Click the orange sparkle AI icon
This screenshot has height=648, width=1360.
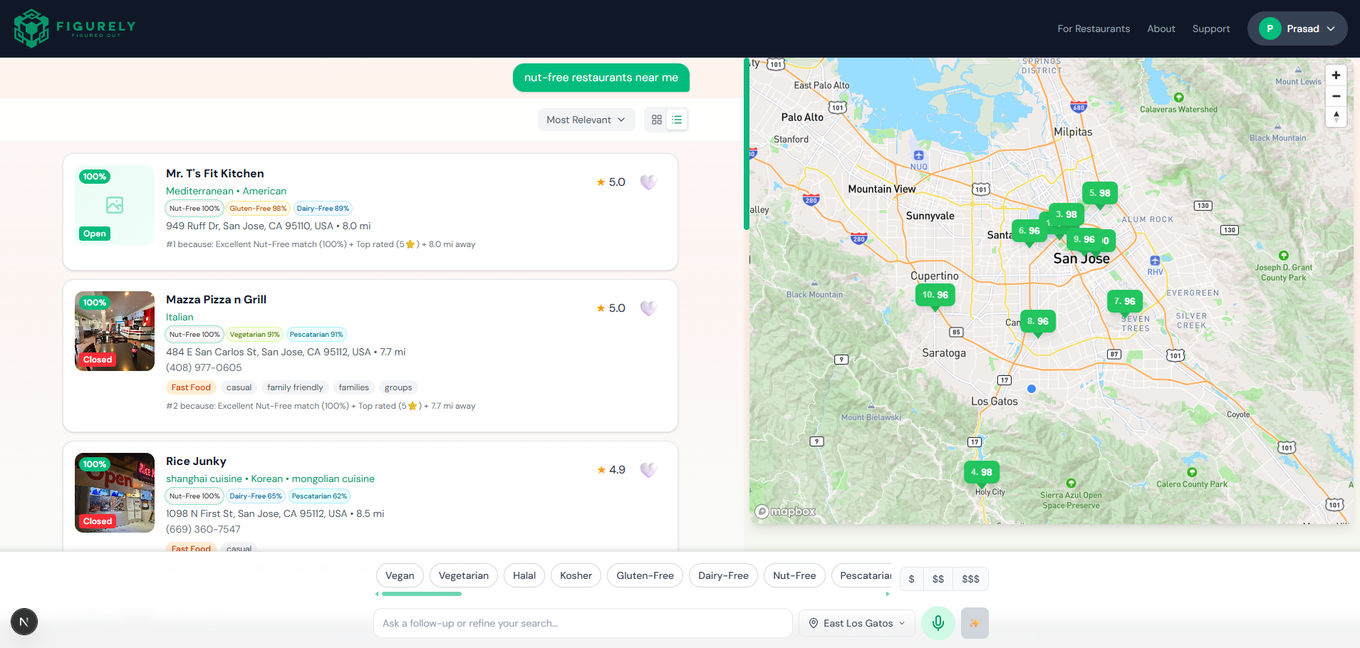click(x=974, y=622)
